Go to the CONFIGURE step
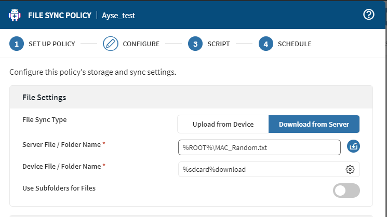The width and height of the screenshot is (387, 217). [141, 44]
